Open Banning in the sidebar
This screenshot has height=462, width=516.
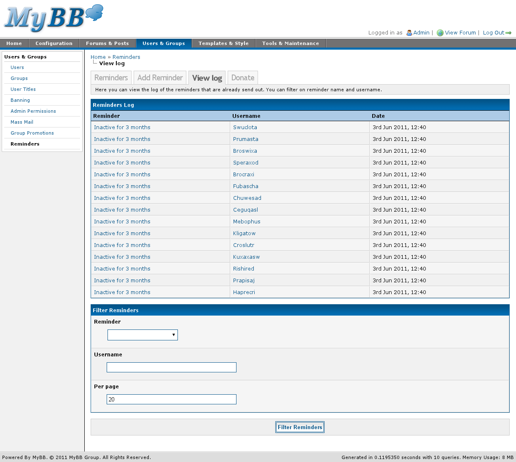(x=20, y=100)
